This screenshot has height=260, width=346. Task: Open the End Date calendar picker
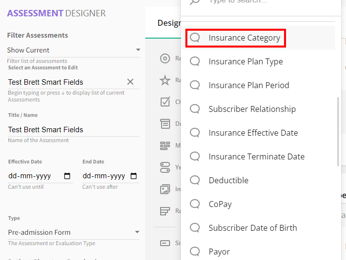(x=133, y=176)
